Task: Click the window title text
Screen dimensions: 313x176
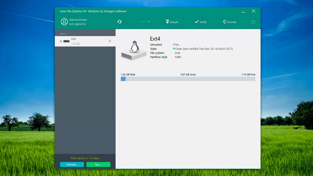Action: [x=93, y=11]
